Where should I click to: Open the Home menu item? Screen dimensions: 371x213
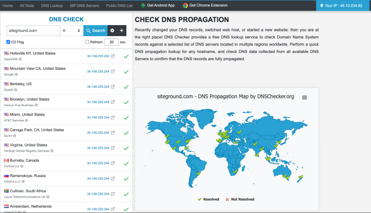click(7, 6)
